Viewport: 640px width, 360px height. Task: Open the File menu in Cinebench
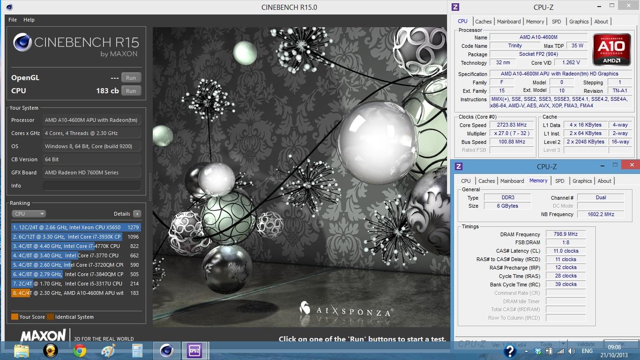pos(13,20)
